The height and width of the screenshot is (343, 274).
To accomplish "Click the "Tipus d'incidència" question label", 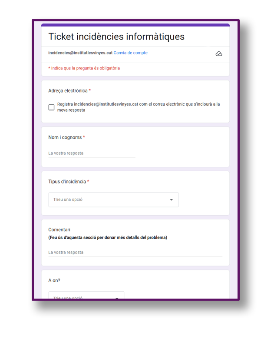I will pyautogui.click(x=67, y=182).
